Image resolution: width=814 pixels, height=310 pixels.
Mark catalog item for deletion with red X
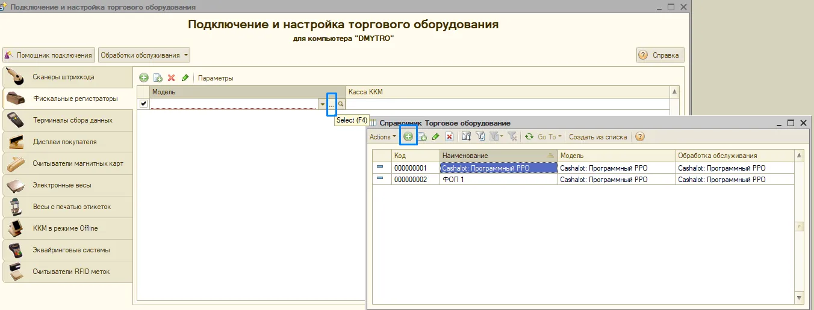pyautogui.click(x=449, y=137)
